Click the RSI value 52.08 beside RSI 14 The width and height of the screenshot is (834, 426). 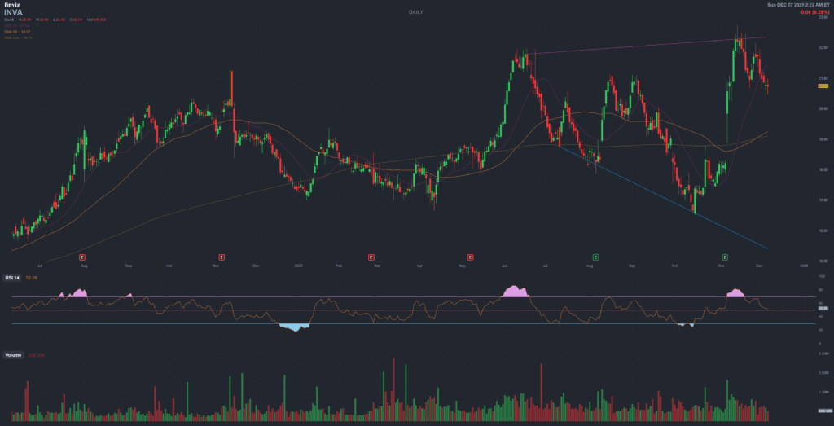tap(31, 278)
